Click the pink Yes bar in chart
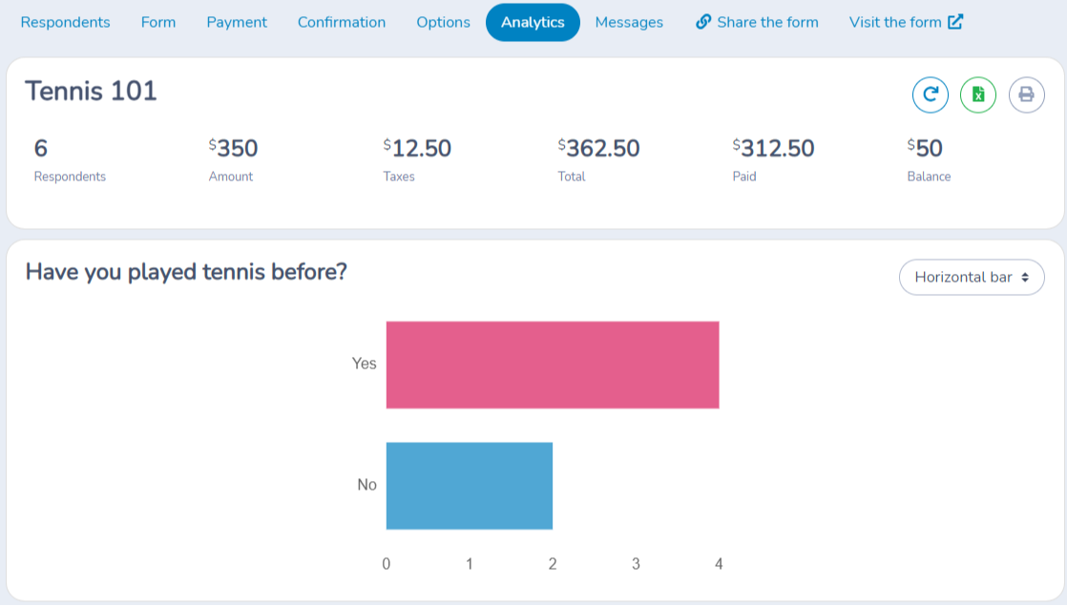Image resolution: width=1067 pixels, height=606 pixels. 553,365
